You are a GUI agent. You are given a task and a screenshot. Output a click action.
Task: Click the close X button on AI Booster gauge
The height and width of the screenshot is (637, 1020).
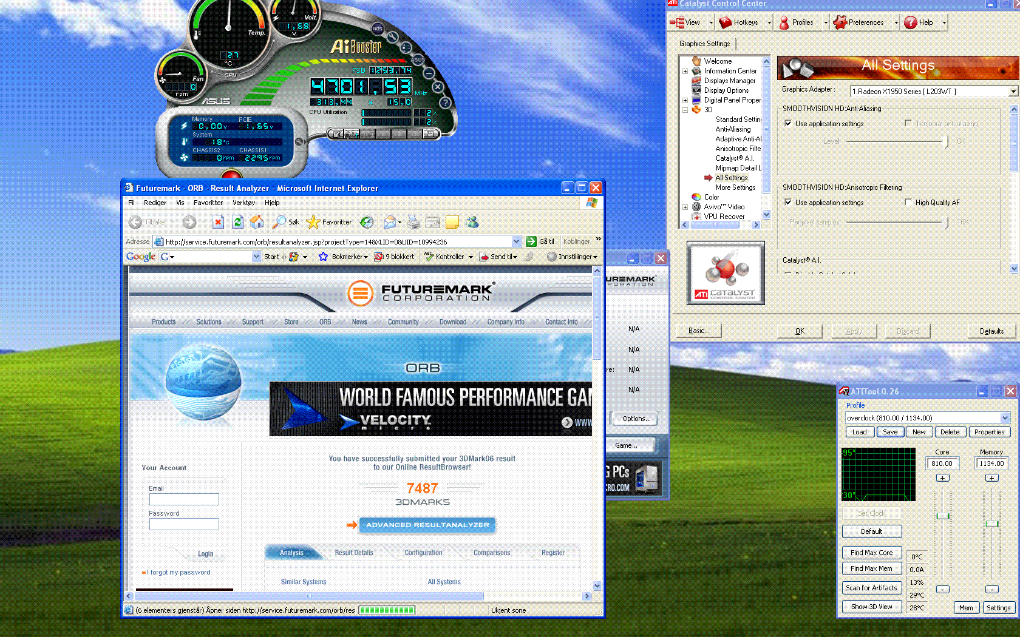click(438, 87)
